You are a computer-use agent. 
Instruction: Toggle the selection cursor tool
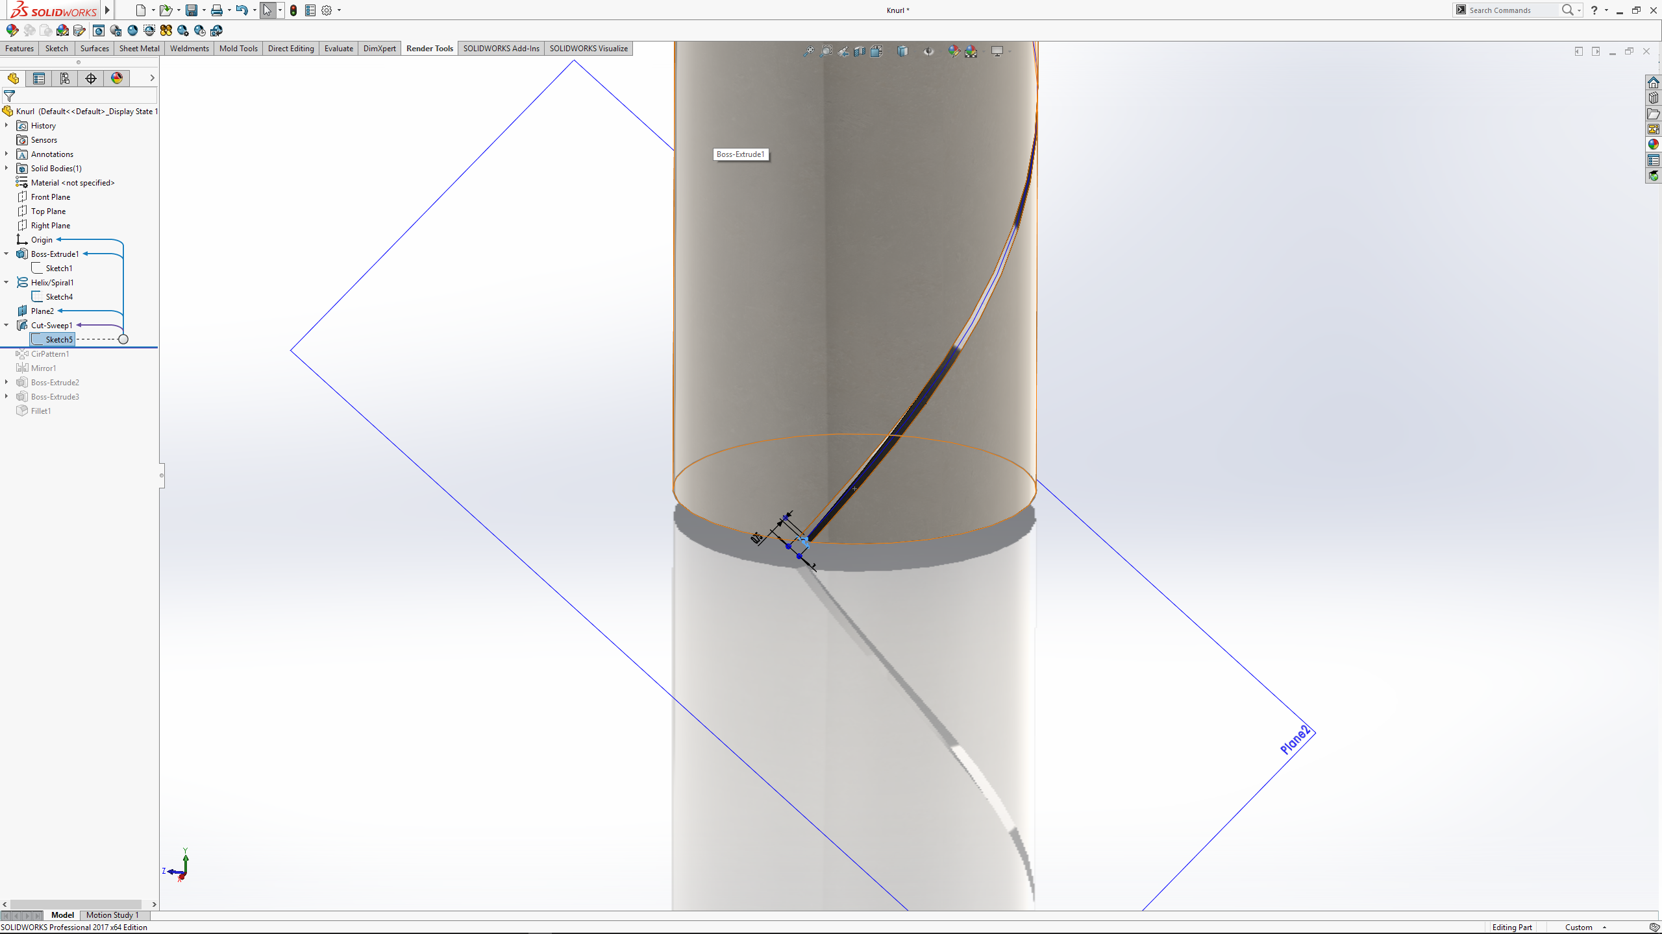267,10
